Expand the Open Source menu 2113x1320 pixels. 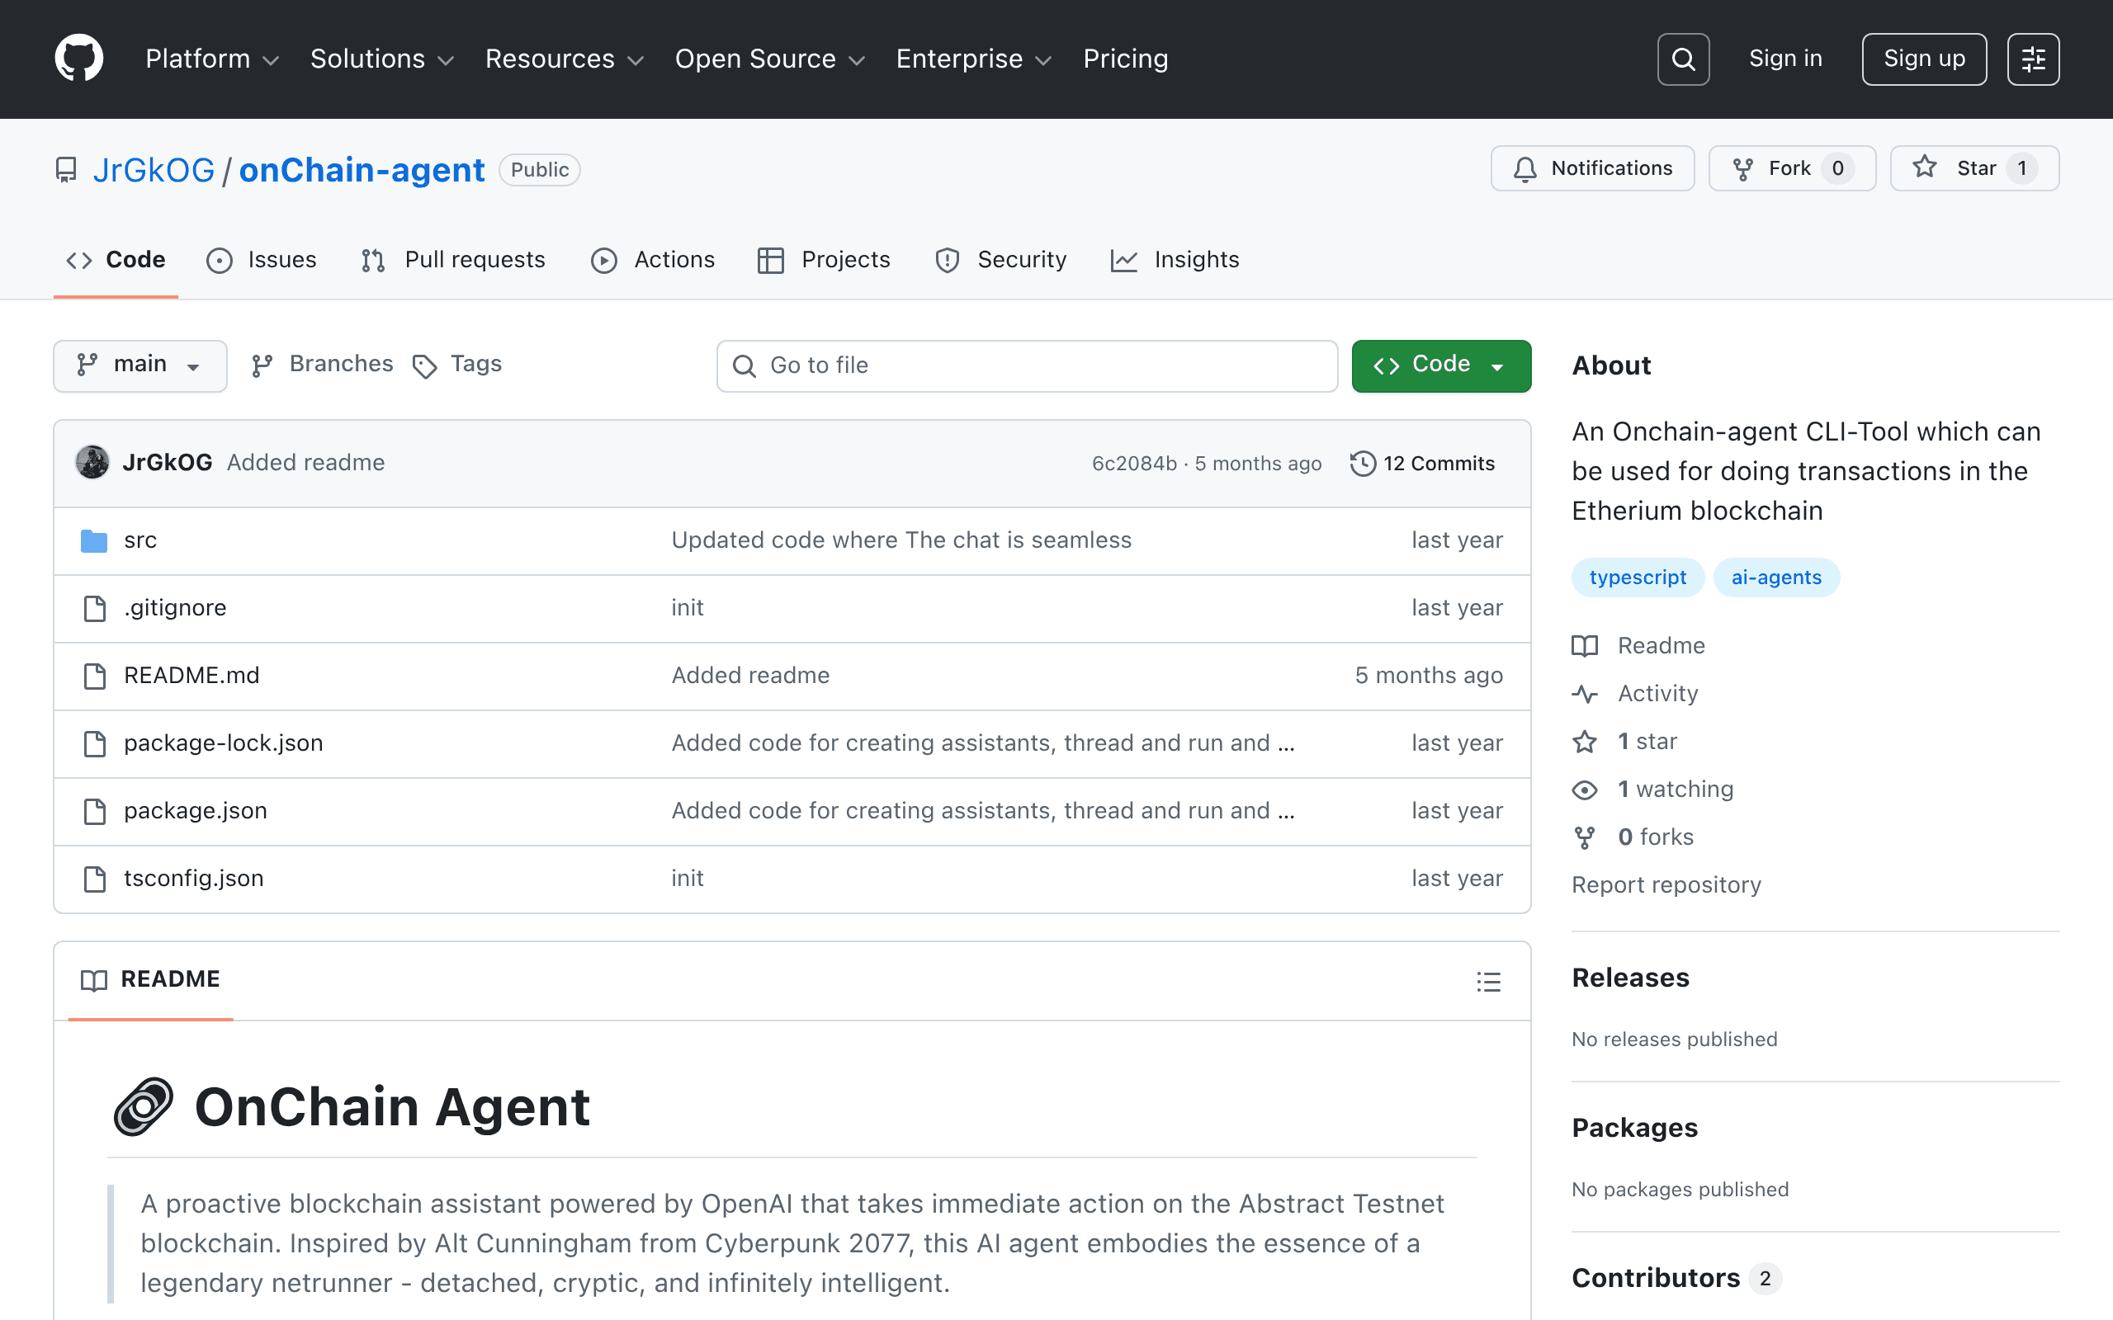[x=769, y=59]
